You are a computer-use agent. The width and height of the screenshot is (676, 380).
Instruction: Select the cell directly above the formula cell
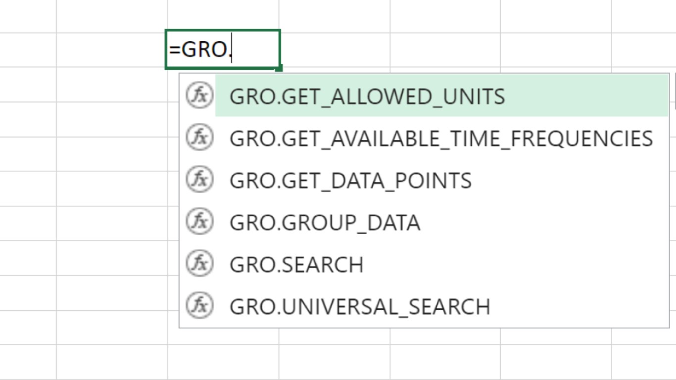point(223,16)
